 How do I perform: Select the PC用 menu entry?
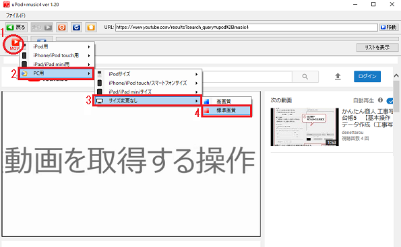(56, 73)
